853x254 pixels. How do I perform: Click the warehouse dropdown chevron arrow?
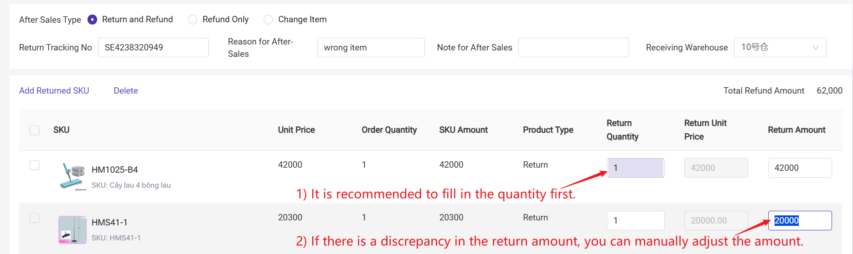click(816, 47)
